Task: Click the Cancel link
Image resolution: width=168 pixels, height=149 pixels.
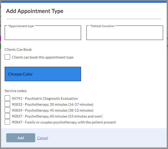Action: point(42,138)
